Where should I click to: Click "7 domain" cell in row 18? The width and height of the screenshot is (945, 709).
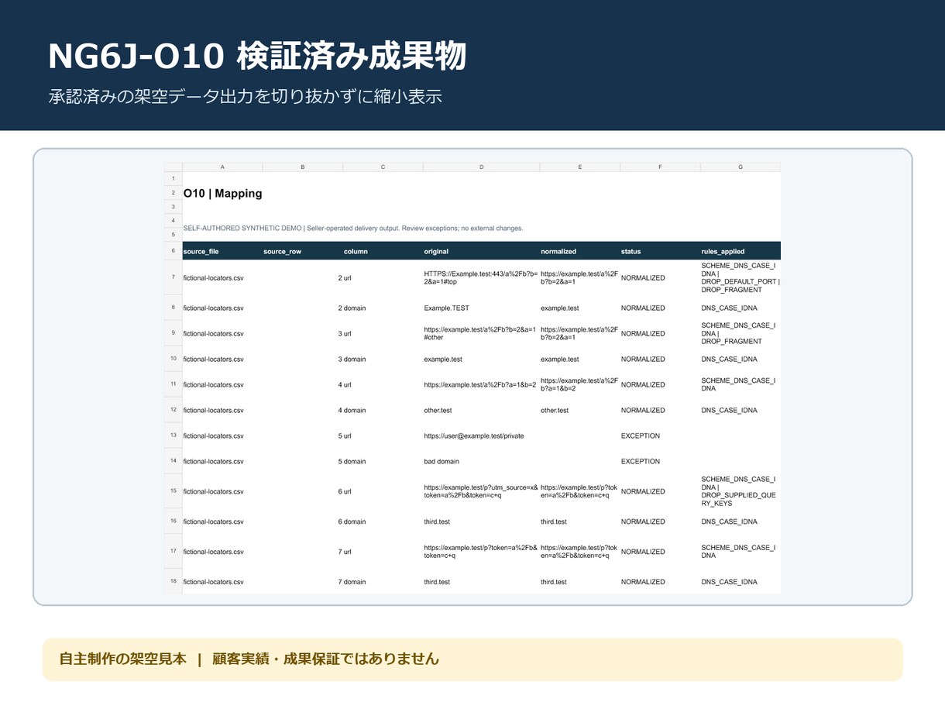[352, 581]
